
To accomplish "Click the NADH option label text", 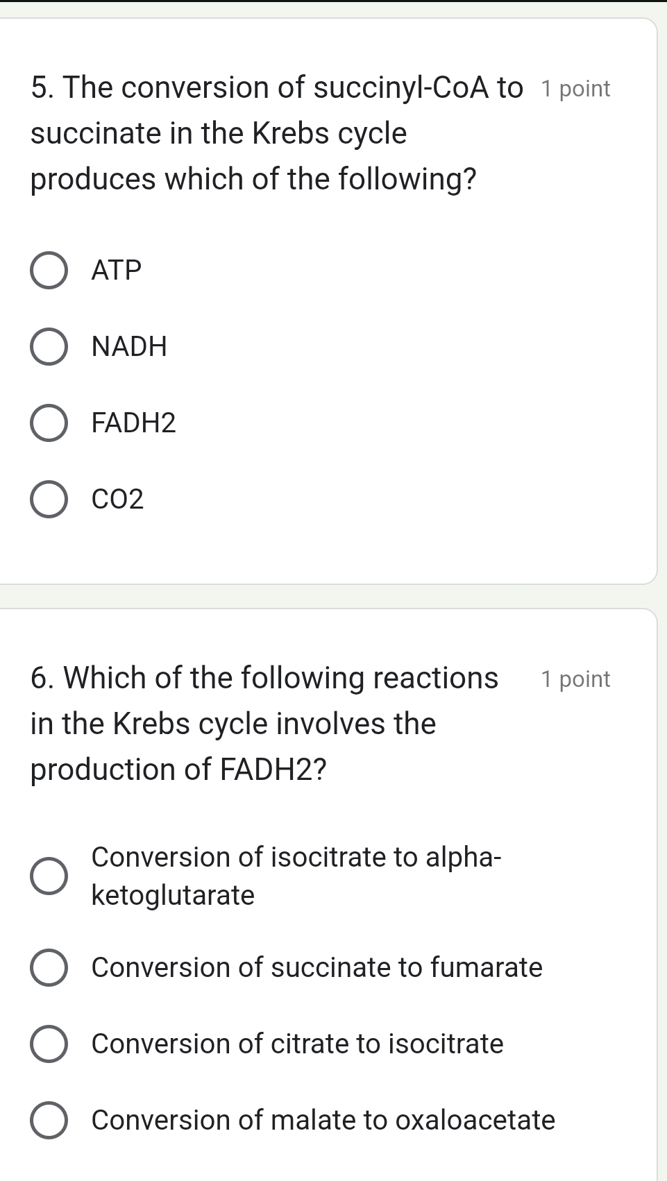I will coord(129,347).
